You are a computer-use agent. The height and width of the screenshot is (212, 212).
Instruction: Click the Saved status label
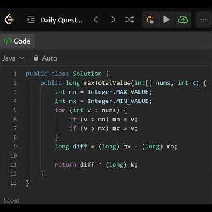[x=12, y=200]
